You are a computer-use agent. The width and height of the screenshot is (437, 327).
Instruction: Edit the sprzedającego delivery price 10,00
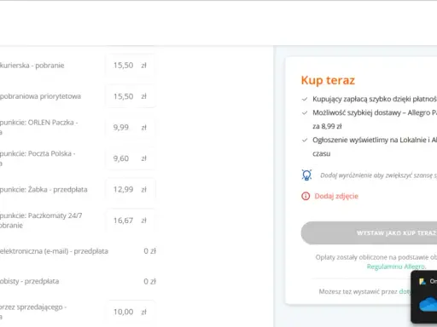131,312
